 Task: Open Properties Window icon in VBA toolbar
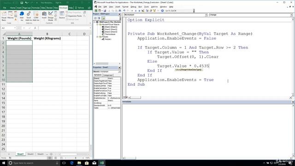(x=151, y=11)
